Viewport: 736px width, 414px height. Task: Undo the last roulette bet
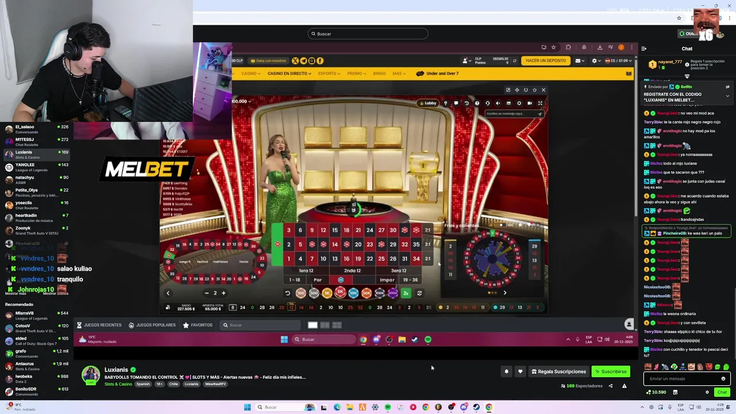tap(287, 293)
